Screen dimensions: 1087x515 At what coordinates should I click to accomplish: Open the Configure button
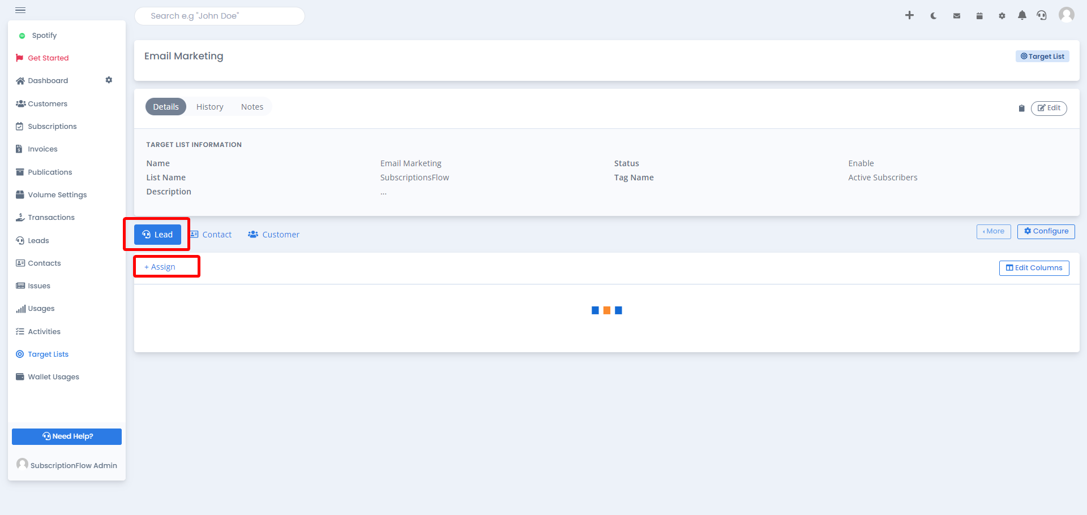pos(1046,231)
